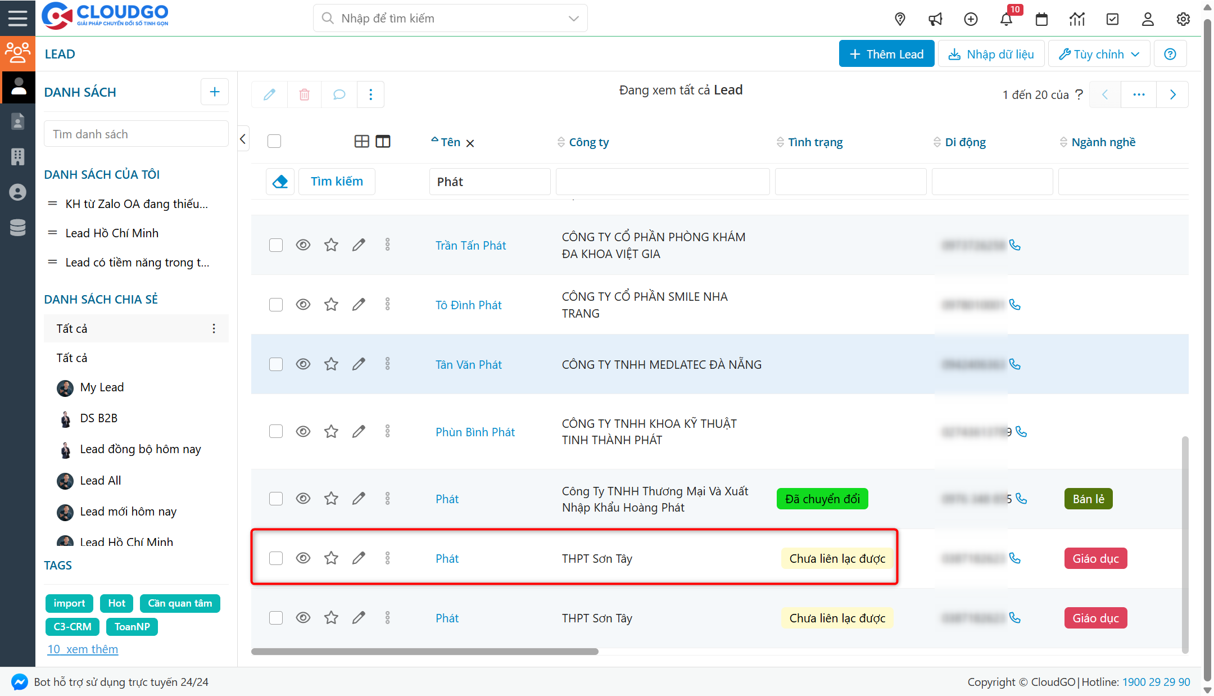Open the calendar icon in header
The height and width of the screenshot is (696, 1214).
1041,19
